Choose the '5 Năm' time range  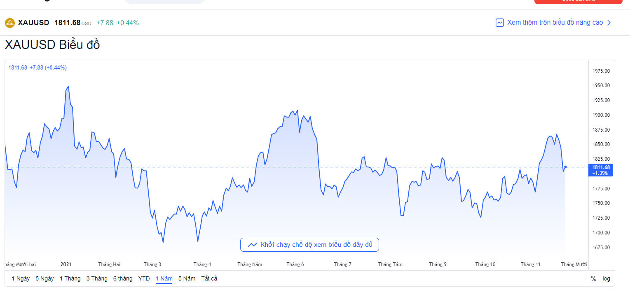187,278
